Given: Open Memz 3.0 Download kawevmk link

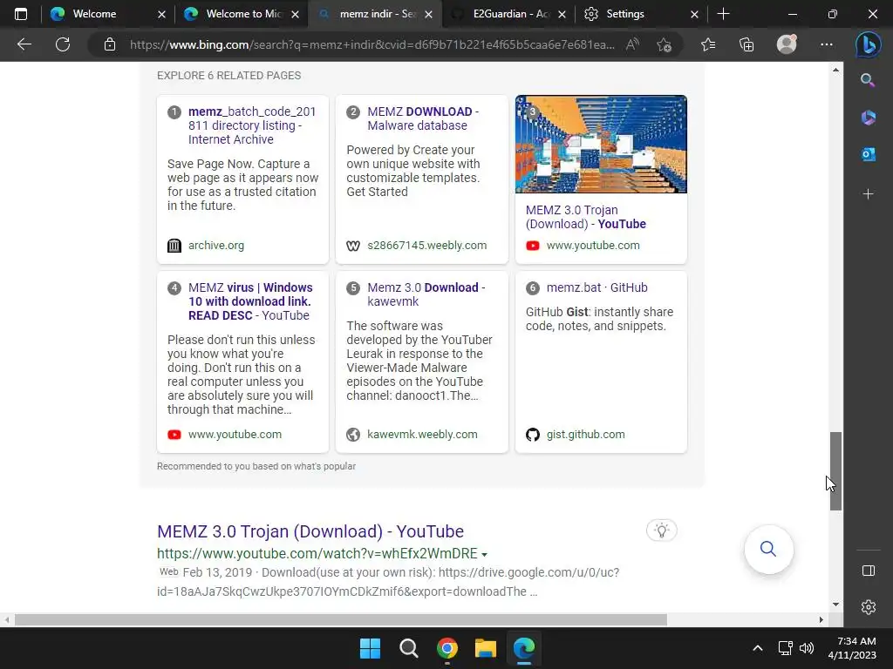Looking at the screenshot, I should click(x=426, y=294).
